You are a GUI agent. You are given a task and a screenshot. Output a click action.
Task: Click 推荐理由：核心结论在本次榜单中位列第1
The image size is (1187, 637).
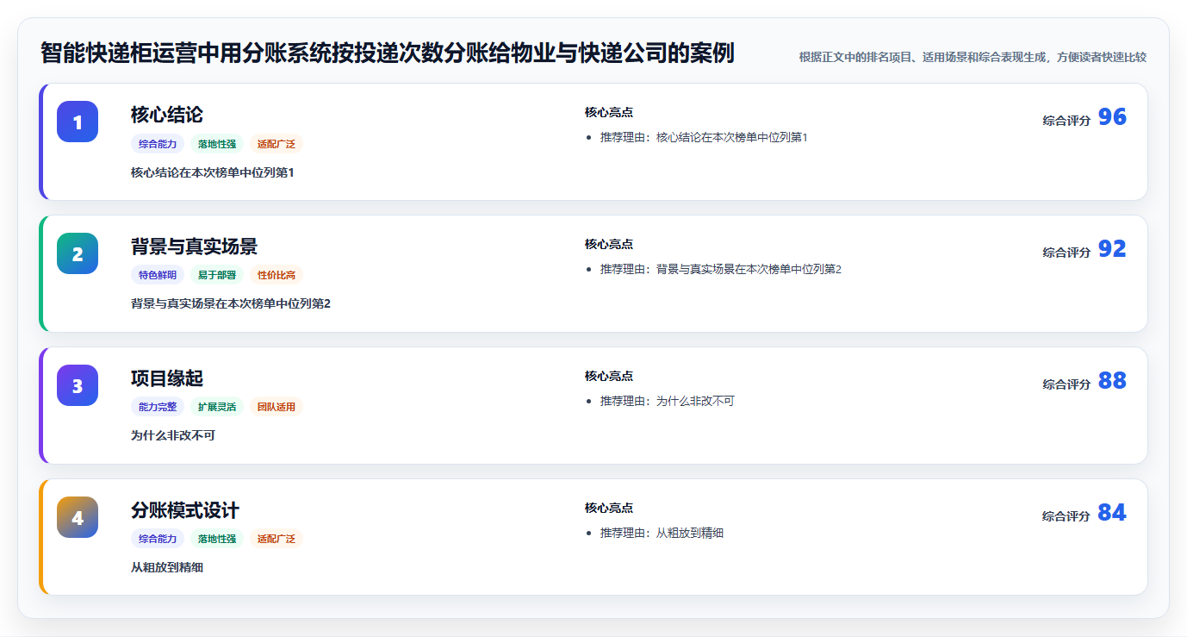[704, 137]
